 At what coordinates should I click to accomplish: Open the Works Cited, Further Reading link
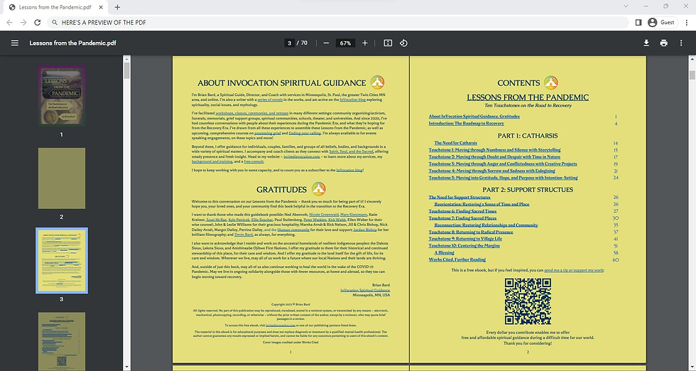(x=457, y=259)
